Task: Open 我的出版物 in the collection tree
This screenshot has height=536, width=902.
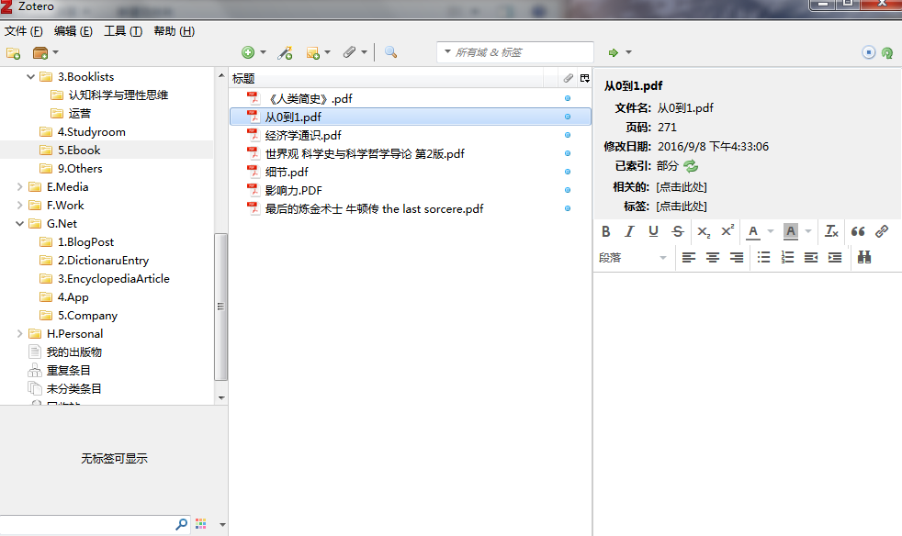Action: [73, 352]
